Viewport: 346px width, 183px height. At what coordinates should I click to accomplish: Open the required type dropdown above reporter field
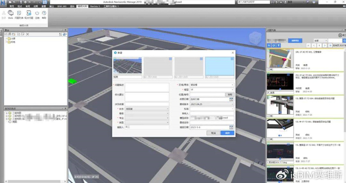tap(147, 123)
